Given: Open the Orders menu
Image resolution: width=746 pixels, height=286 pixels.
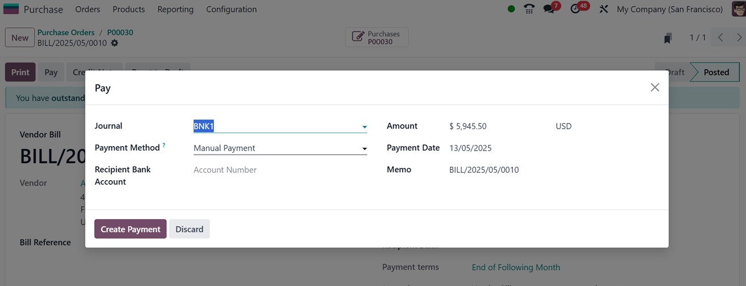Looking at the screenshot, I should (87, 9).
